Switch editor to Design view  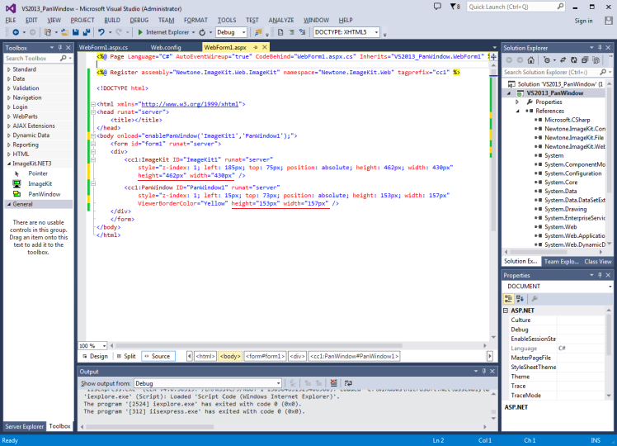point(95,356)
